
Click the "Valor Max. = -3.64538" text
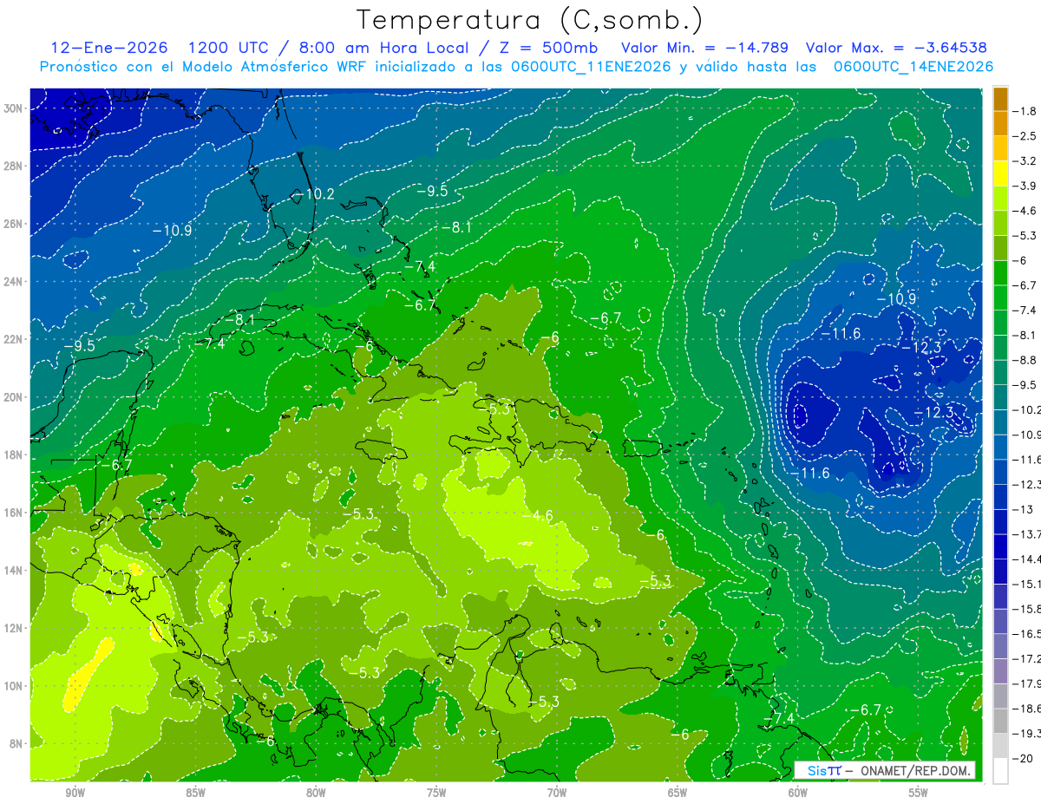click(x=896, y=48)
